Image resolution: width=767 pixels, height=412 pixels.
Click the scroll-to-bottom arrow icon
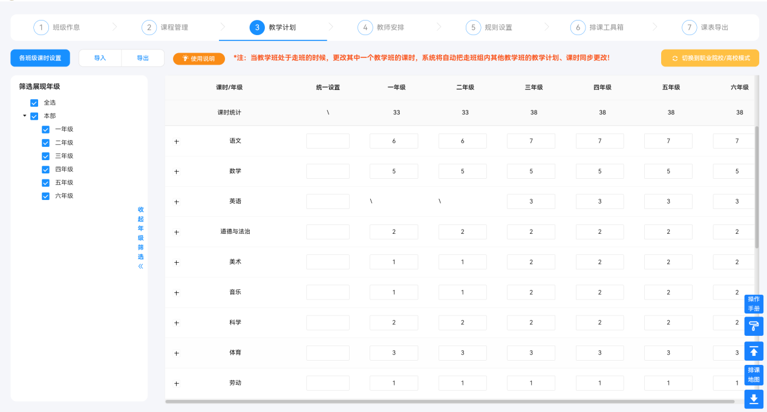click(754, 399)
